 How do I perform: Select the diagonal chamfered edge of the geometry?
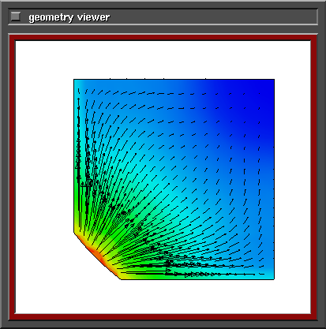[x=97, y=256]
